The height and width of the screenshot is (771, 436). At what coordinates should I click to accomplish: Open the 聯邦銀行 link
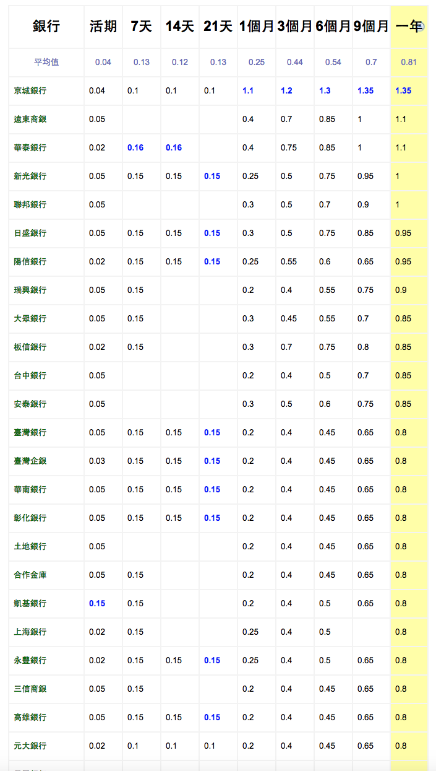30,204
